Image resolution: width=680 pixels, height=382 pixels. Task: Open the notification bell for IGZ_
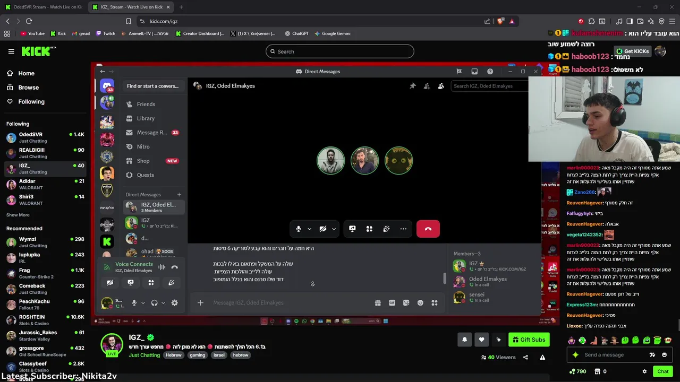[x=464, y=340]
